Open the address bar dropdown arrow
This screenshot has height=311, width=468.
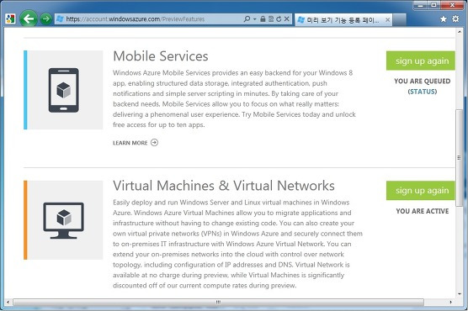pyautogui.click(x=254, y=19)
